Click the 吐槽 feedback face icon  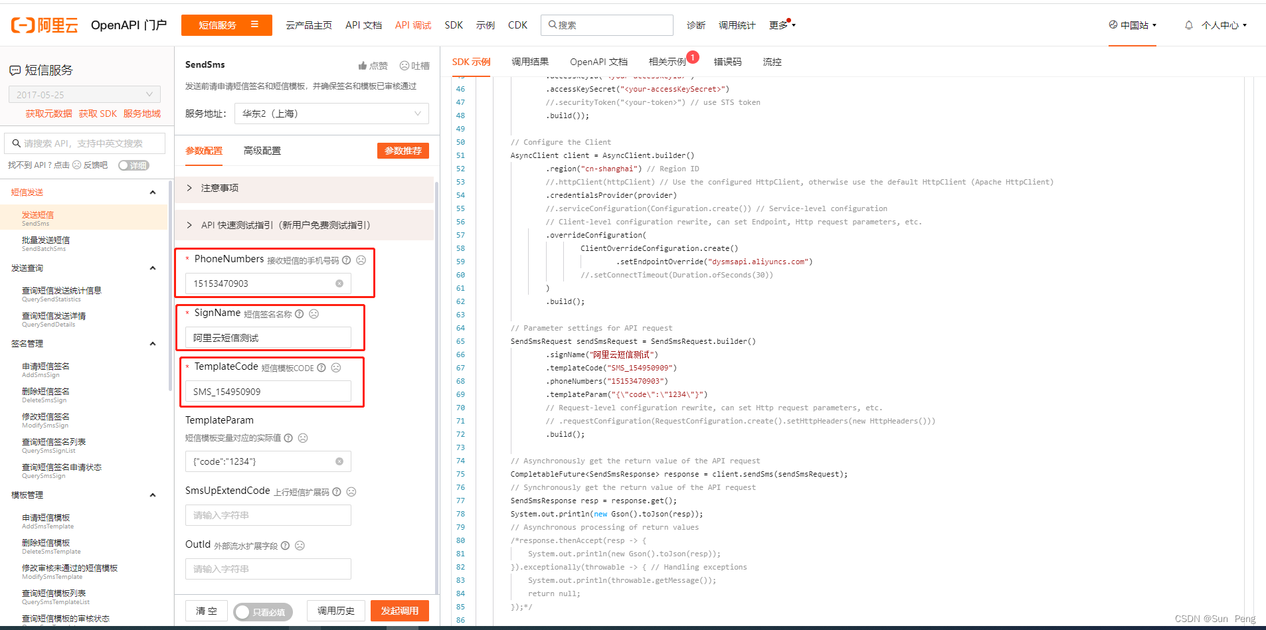point(404,65)
